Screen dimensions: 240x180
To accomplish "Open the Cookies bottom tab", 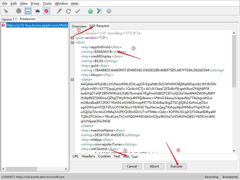I will point(104,156).
